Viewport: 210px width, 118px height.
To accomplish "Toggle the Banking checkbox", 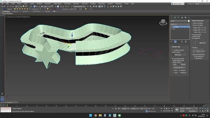I will [x=193, y=48].
